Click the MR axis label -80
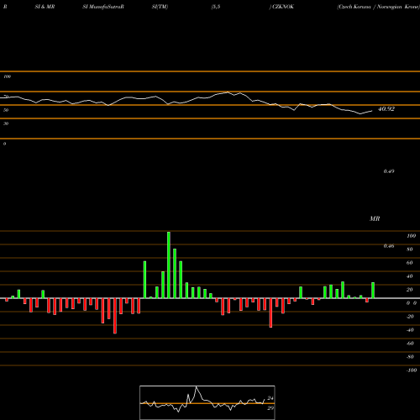The width and height of the screenshot is (420, 420). tap(410, 357)
